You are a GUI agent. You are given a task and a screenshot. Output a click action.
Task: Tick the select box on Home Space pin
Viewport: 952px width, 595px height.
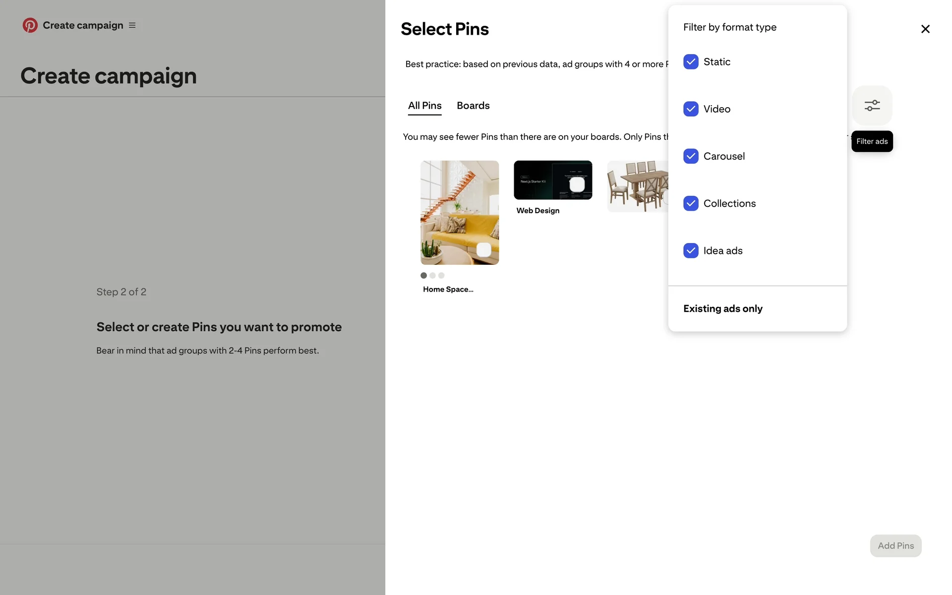coord(483,250)
